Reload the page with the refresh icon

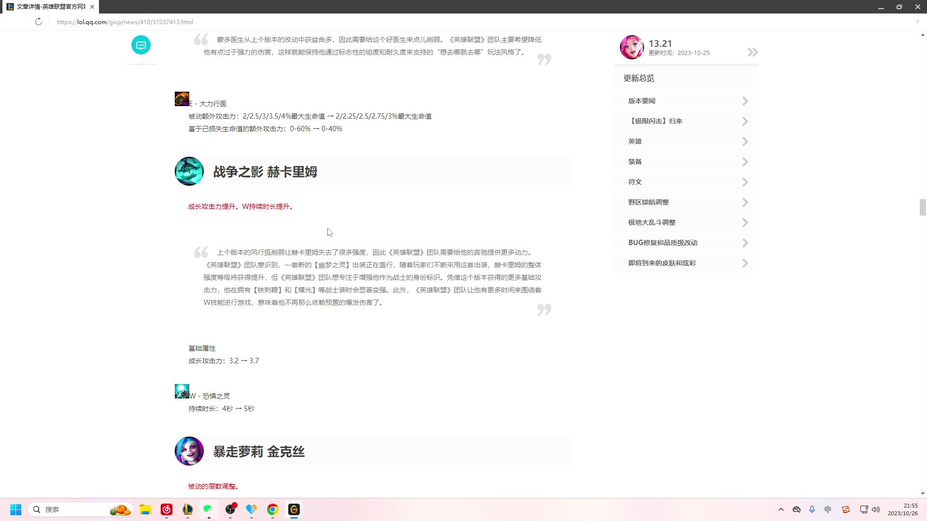click(x=39, y=22)
